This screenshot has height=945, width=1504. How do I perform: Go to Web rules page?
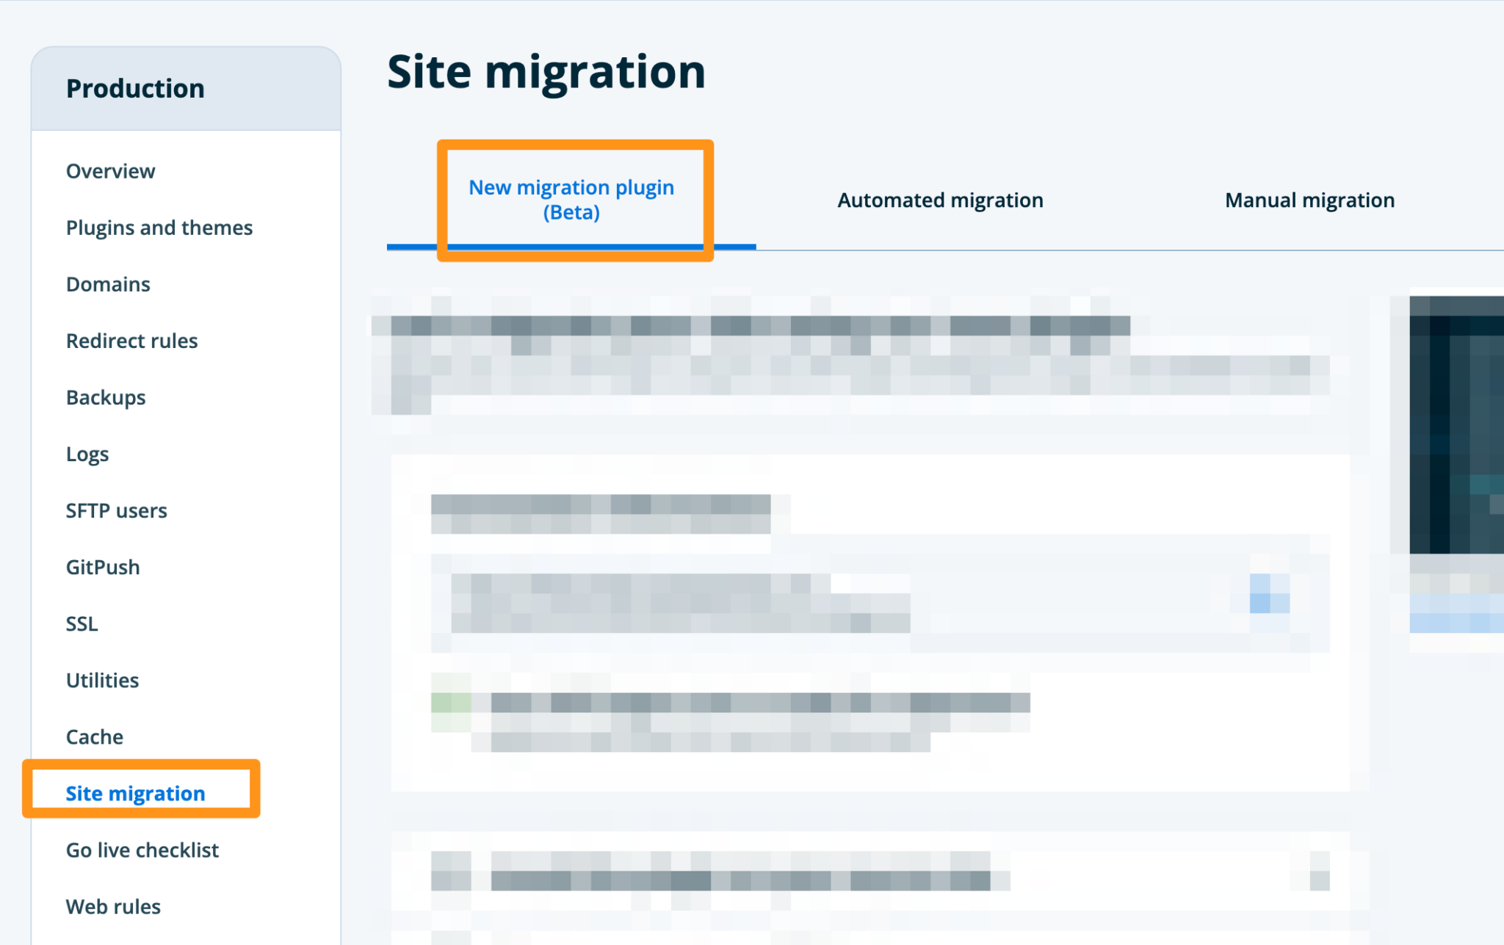[x=113, y=906]
